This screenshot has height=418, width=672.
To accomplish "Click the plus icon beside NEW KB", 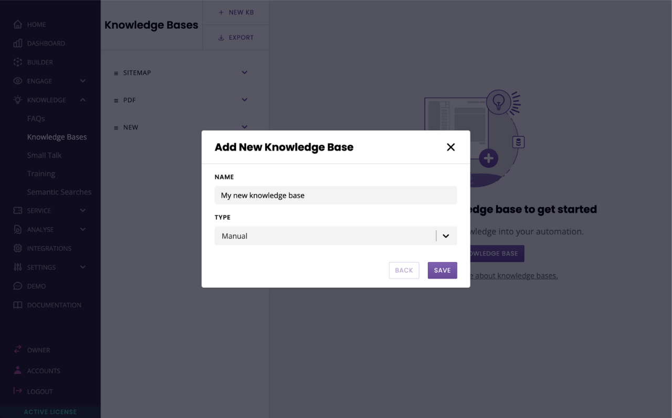I will pos(221,12).
